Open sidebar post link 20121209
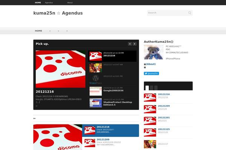Image resolution: width=226 pixels, height=150 pixels. [x=164, y=106]
